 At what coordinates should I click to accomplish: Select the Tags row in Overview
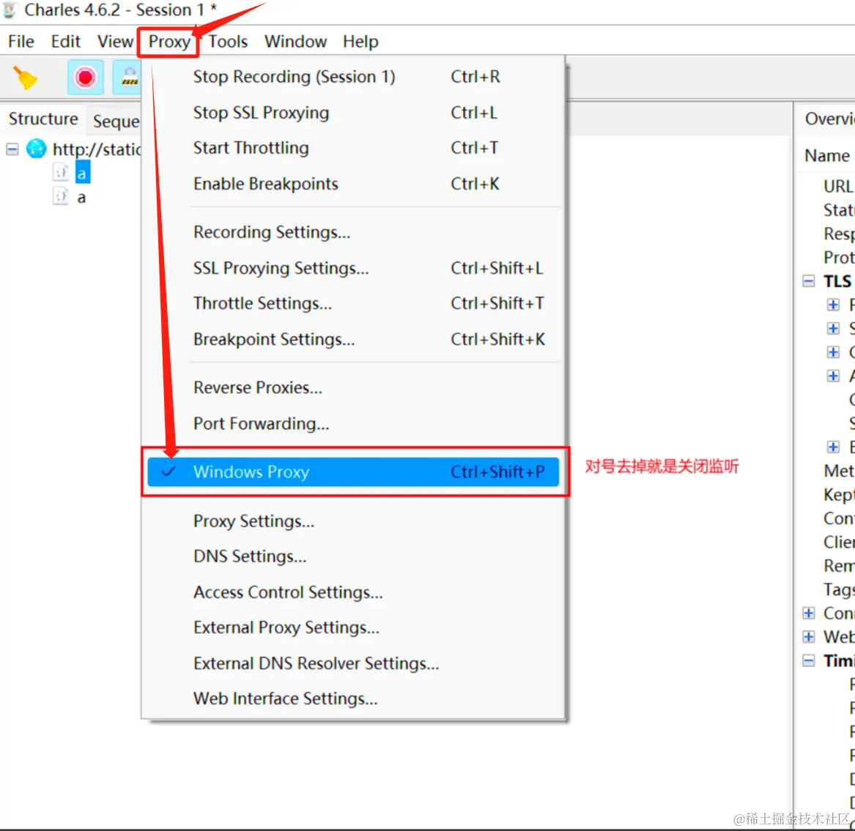tap(839, 589)
